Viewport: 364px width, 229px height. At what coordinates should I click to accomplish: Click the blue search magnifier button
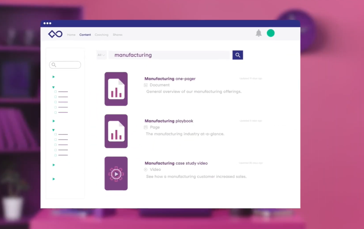tap(238, 55)
